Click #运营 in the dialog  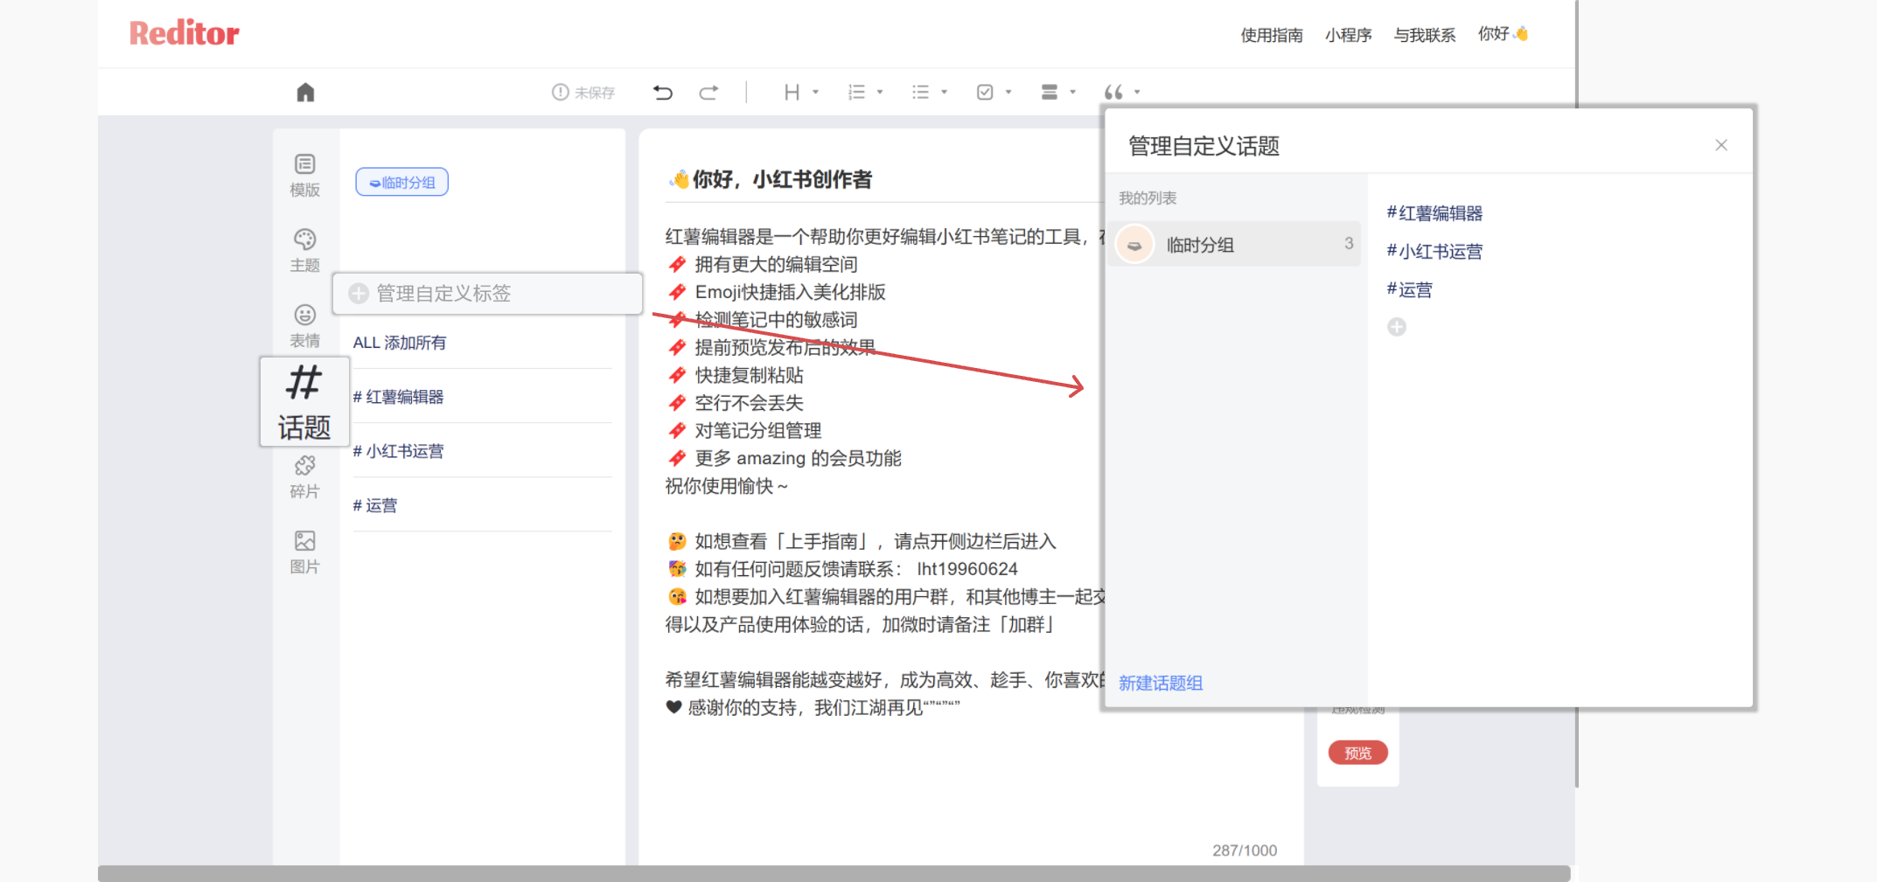pyautogui.click(x=1409, y=290)
